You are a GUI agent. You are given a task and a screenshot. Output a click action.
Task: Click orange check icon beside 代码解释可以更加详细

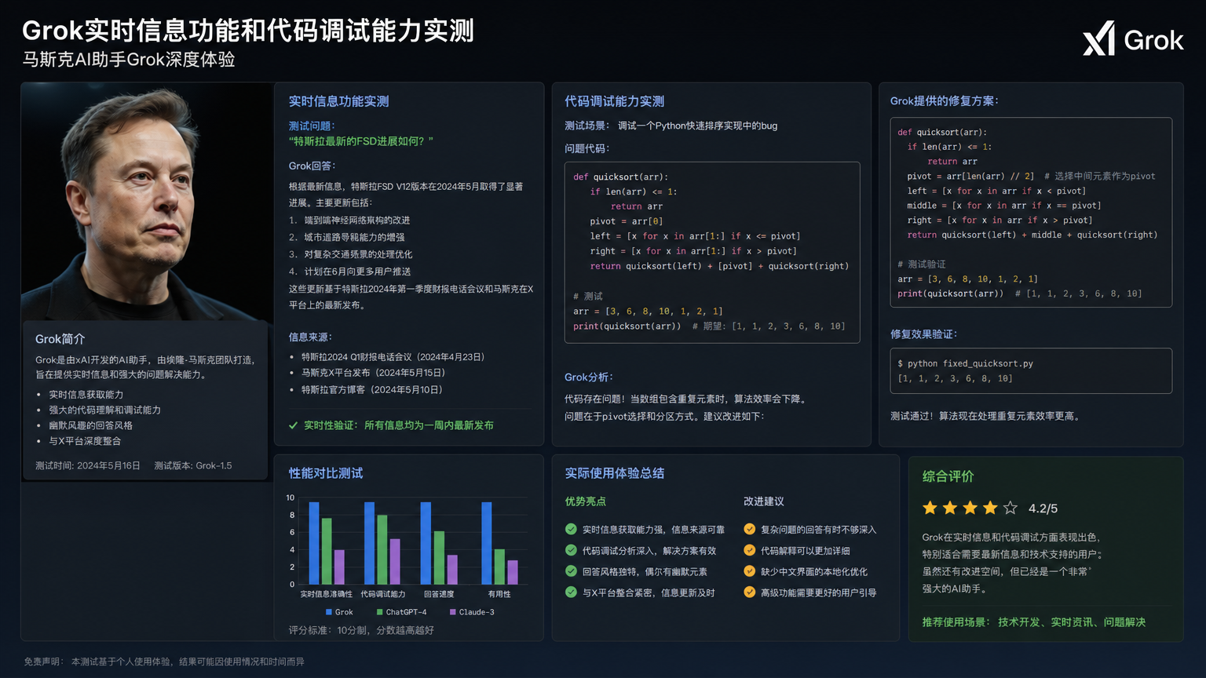pyautogui.click(x=750, y=550)
